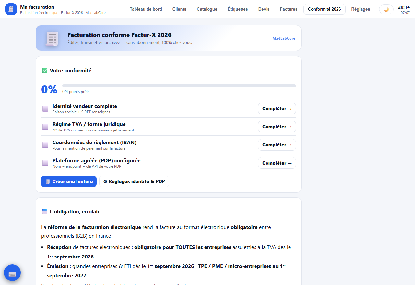
Task: Click Compléter for Plateforme agréée (PDP) configurée
Action: (x=277, y=163)
